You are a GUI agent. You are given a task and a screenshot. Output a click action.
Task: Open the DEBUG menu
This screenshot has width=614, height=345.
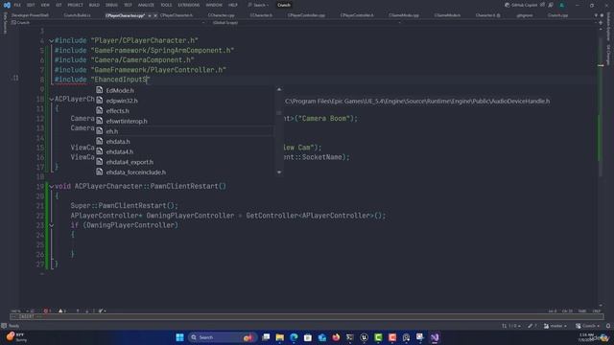tap(111, 5)
